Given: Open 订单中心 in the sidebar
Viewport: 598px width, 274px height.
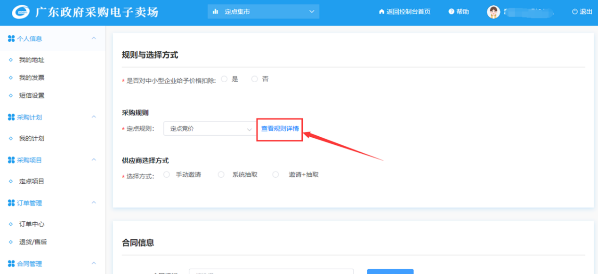Looking at the screenshot, I should (32, 224).
